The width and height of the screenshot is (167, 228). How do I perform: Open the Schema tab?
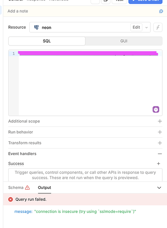coord(16,187)
